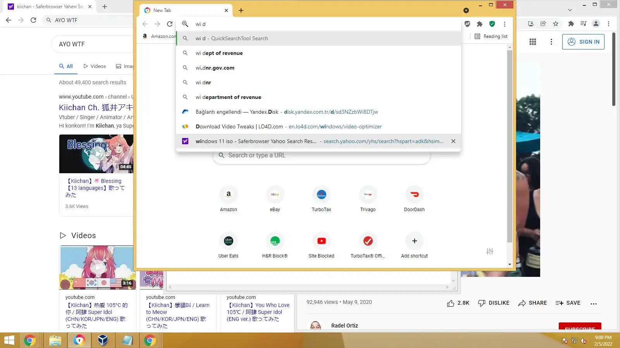Select the Videos search filter tab
The image size is (620, 348).
95,66
